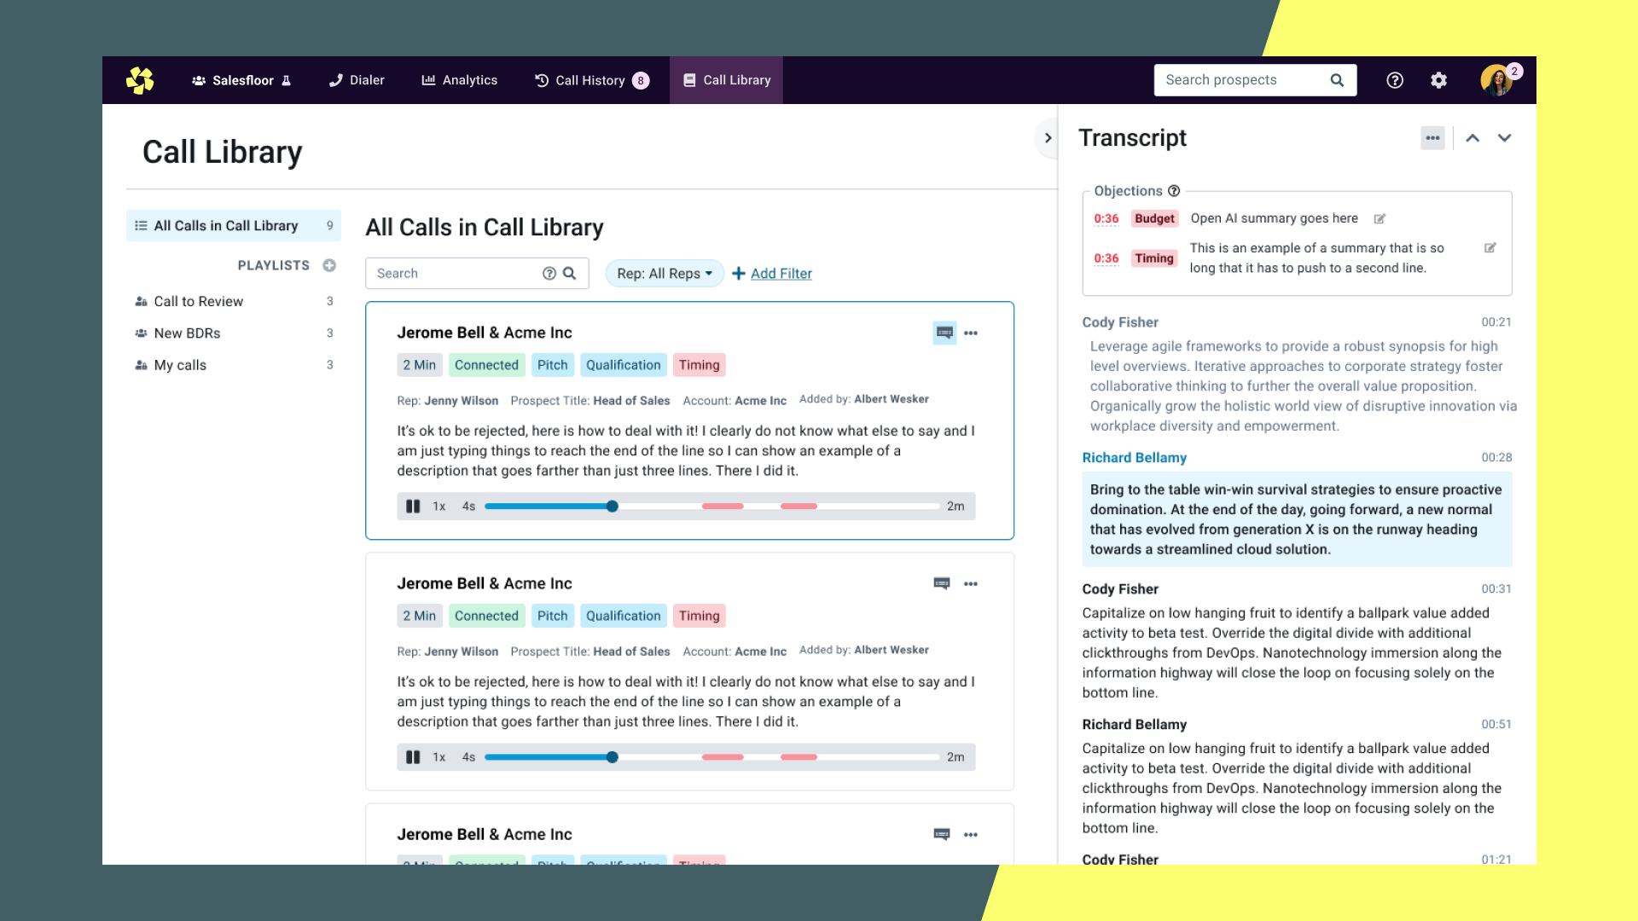Screen dimensions: 1638x921
Task: Add a new playlist with plus icon
Action: [329, 265]
